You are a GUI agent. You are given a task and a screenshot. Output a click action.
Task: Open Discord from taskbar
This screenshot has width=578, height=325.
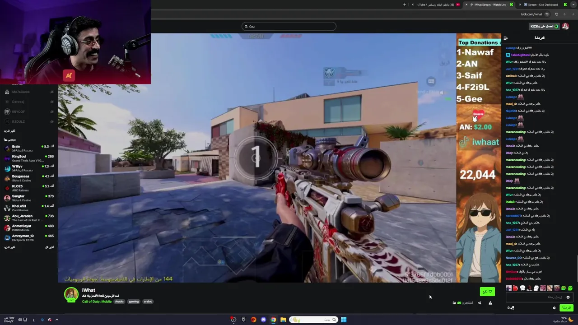[x=263, y=320]
